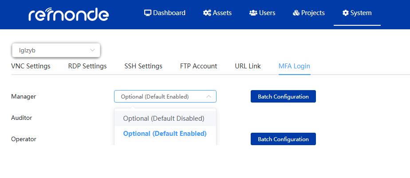The width and height of the screenshot is (410, 178).
Task: Open the Users section
Action: click(x=262, y=13)
